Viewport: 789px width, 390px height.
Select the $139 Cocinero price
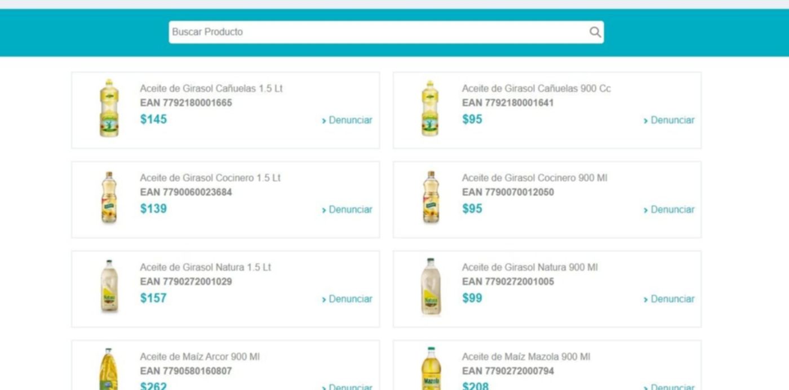153,209
